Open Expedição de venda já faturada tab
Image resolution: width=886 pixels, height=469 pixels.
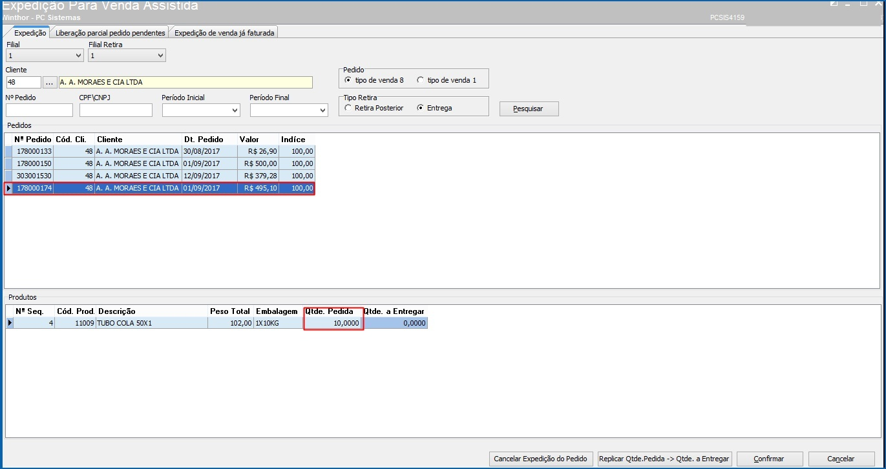pos(224,32)
